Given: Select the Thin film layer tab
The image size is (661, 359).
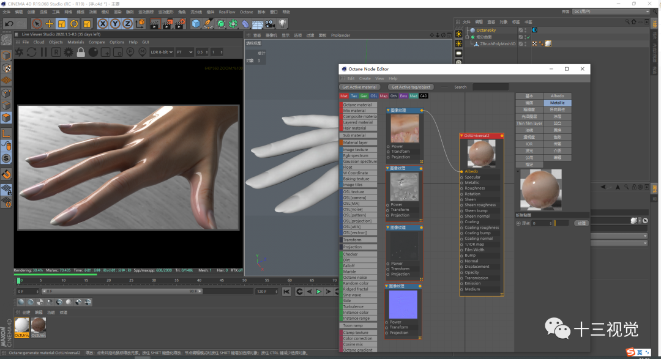Looking at the screenshot, I should [x=529, y=124].
